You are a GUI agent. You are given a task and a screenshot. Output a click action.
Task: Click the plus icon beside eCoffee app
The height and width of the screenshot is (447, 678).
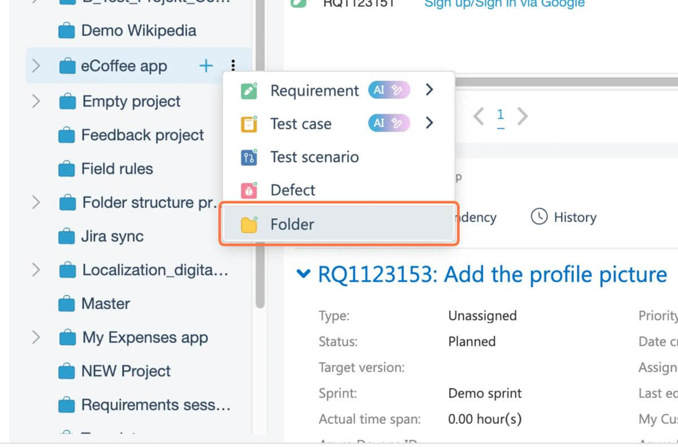tap(206, 66)
